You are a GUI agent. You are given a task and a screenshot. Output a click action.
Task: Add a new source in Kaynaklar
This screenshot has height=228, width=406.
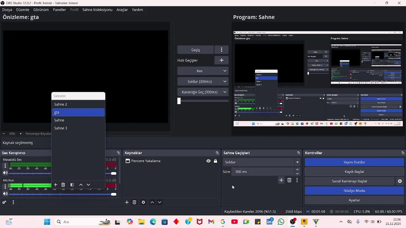tap(127, 202)
